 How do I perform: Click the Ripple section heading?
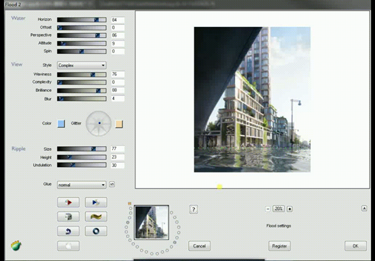(18, 149)
